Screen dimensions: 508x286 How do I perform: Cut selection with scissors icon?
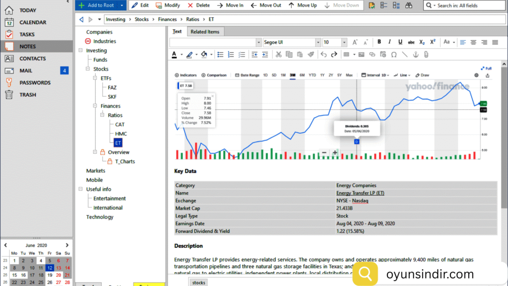click(x=278, y=55)
